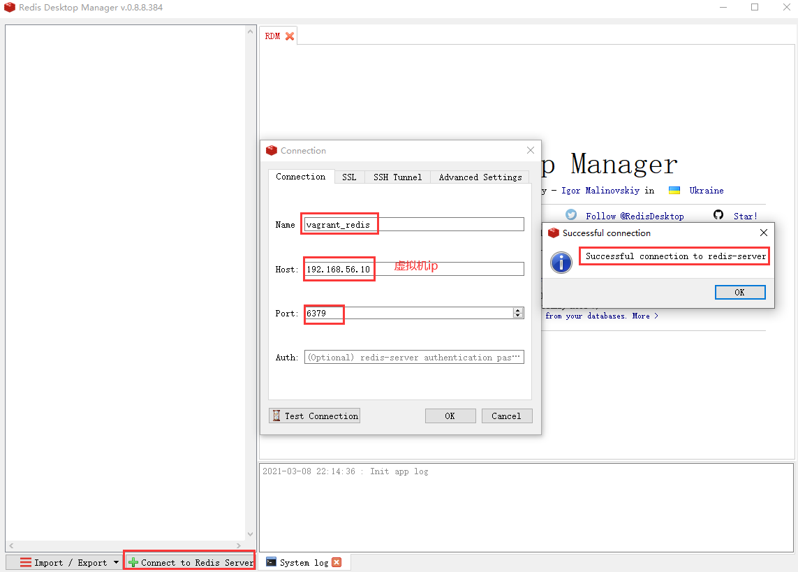Cancel the Connection dialog
Screen dimensions: 798x572
pyautogui.click(x=507, y=416)
